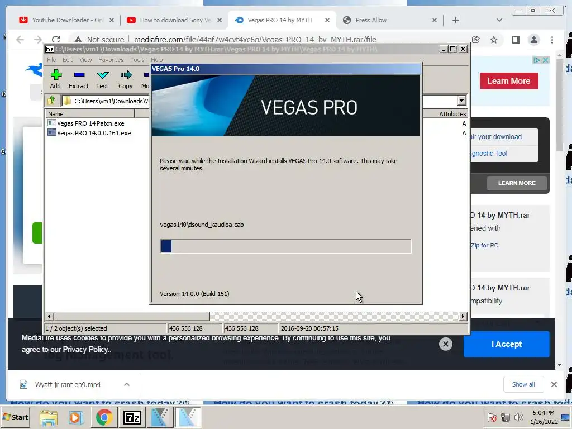Close the ad with the X icon

[x=545, y=60]
